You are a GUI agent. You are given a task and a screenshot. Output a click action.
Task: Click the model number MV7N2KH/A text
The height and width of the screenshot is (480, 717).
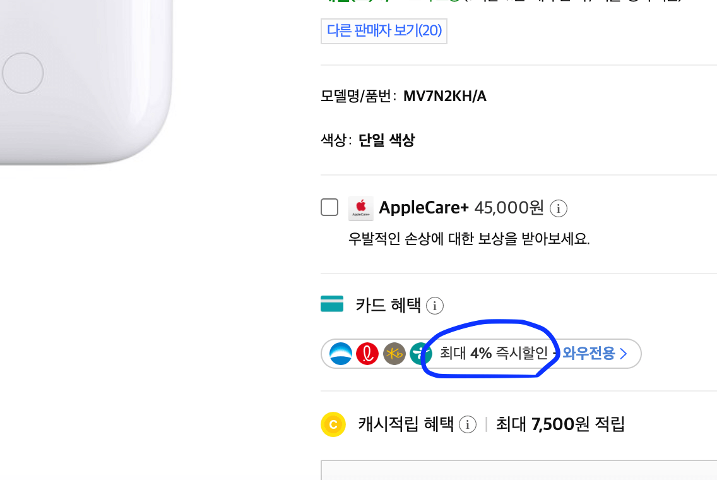coord(444,96)
